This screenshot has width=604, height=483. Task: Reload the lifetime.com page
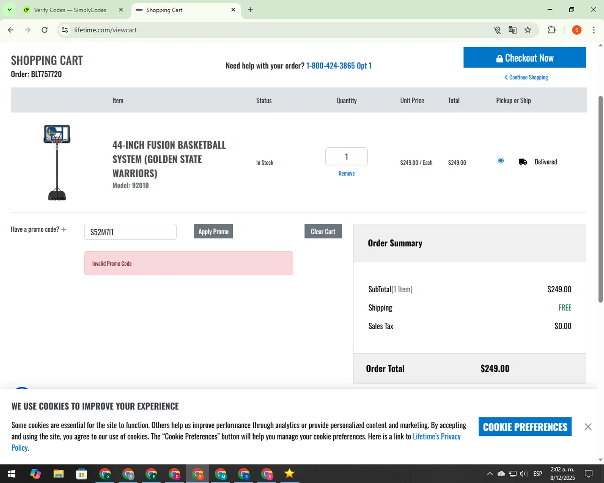click(45, 30)
